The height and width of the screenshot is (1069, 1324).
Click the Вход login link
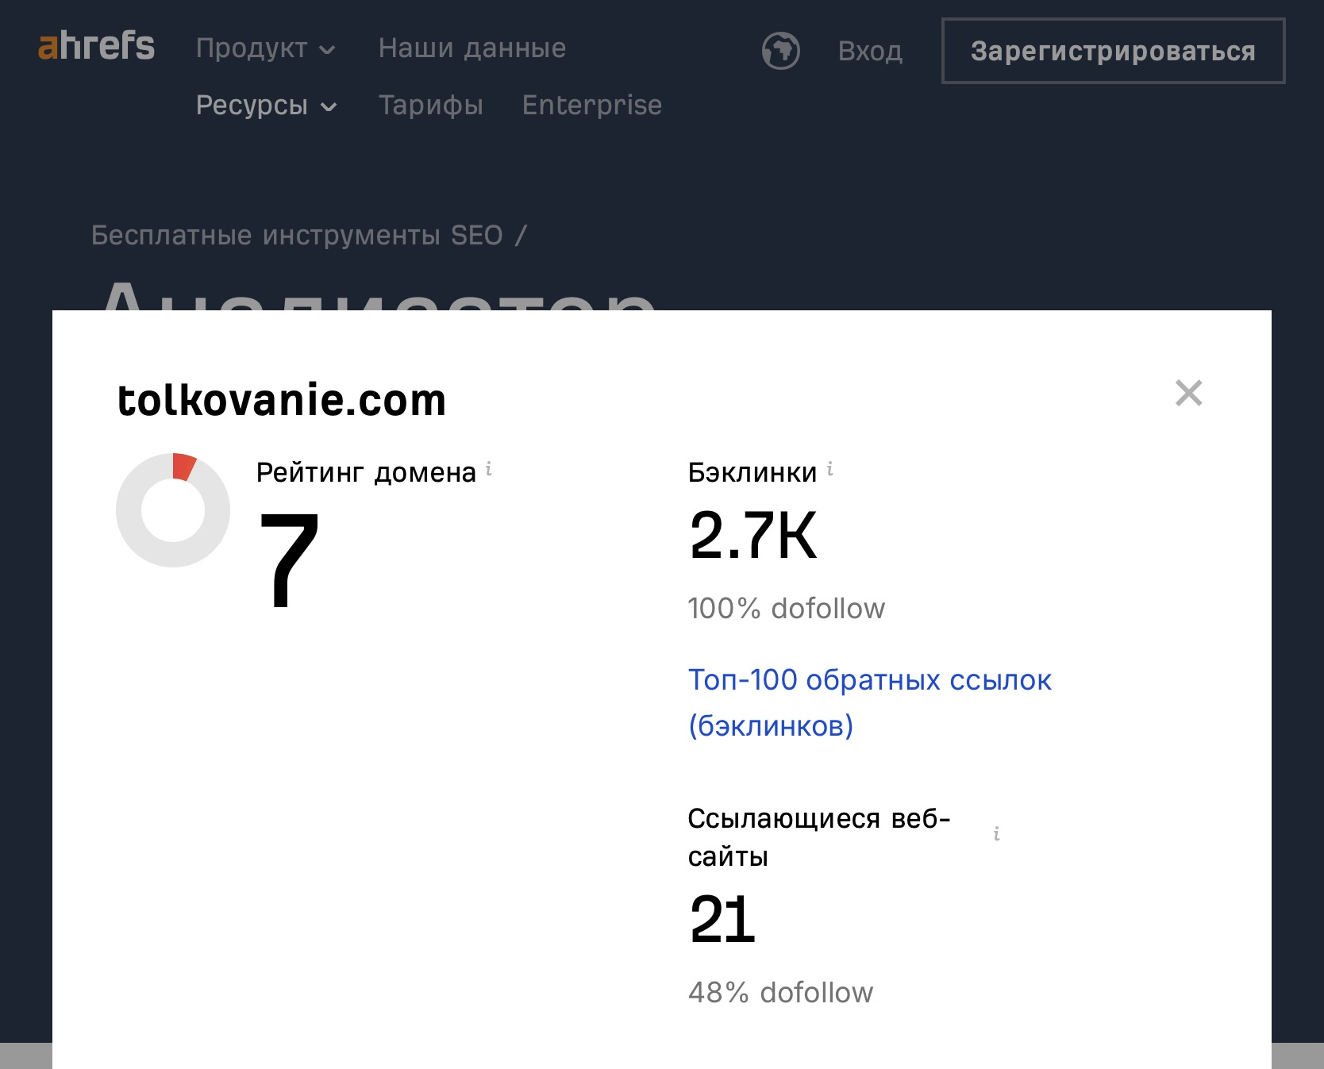pyautogui.click(x=871, y=51)
